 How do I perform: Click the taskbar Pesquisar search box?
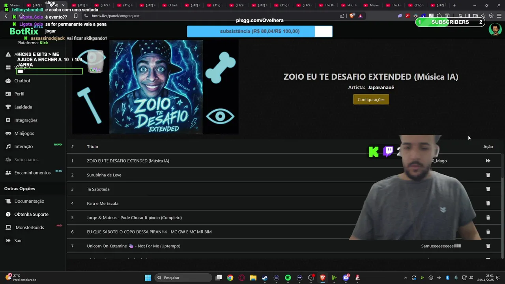click(183, 278)
